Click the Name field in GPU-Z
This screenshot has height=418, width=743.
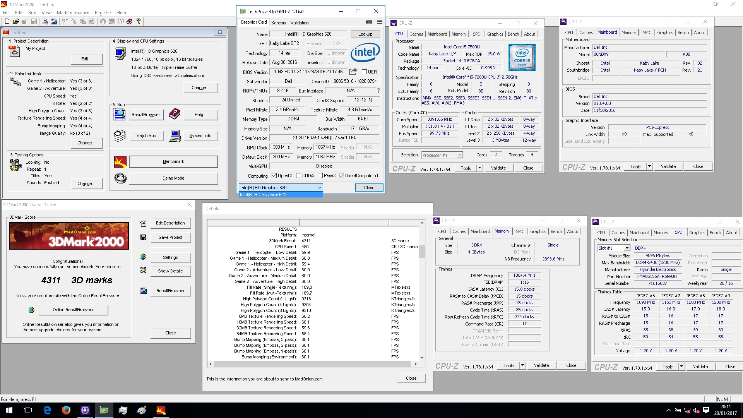[308, 34]
